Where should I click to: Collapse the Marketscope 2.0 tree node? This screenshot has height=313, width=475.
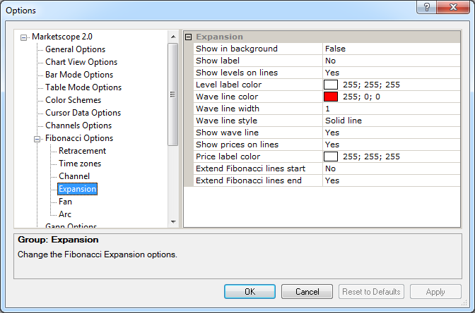click(x=23, y=38)
